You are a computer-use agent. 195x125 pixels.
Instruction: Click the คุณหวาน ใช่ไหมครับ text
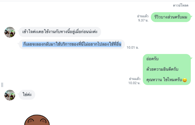click(x=164, y=80)
